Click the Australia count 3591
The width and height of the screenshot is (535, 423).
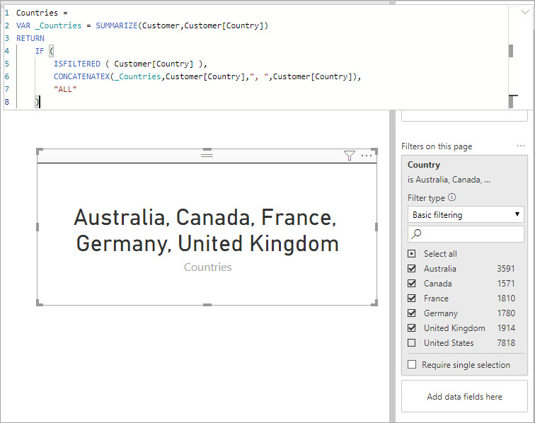tap(506, 269)
